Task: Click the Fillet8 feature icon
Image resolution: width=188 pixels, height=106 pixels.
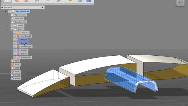Action: (12, 75)
